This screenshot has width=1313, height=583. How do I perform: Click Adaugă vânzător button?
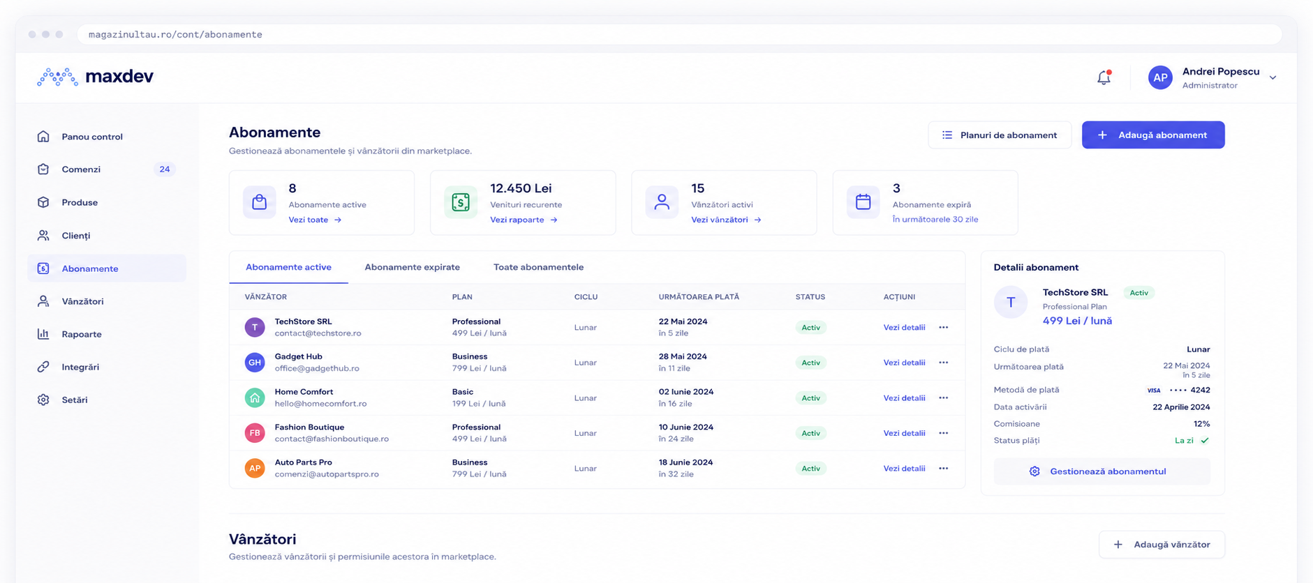click(x=1162, y=545)
